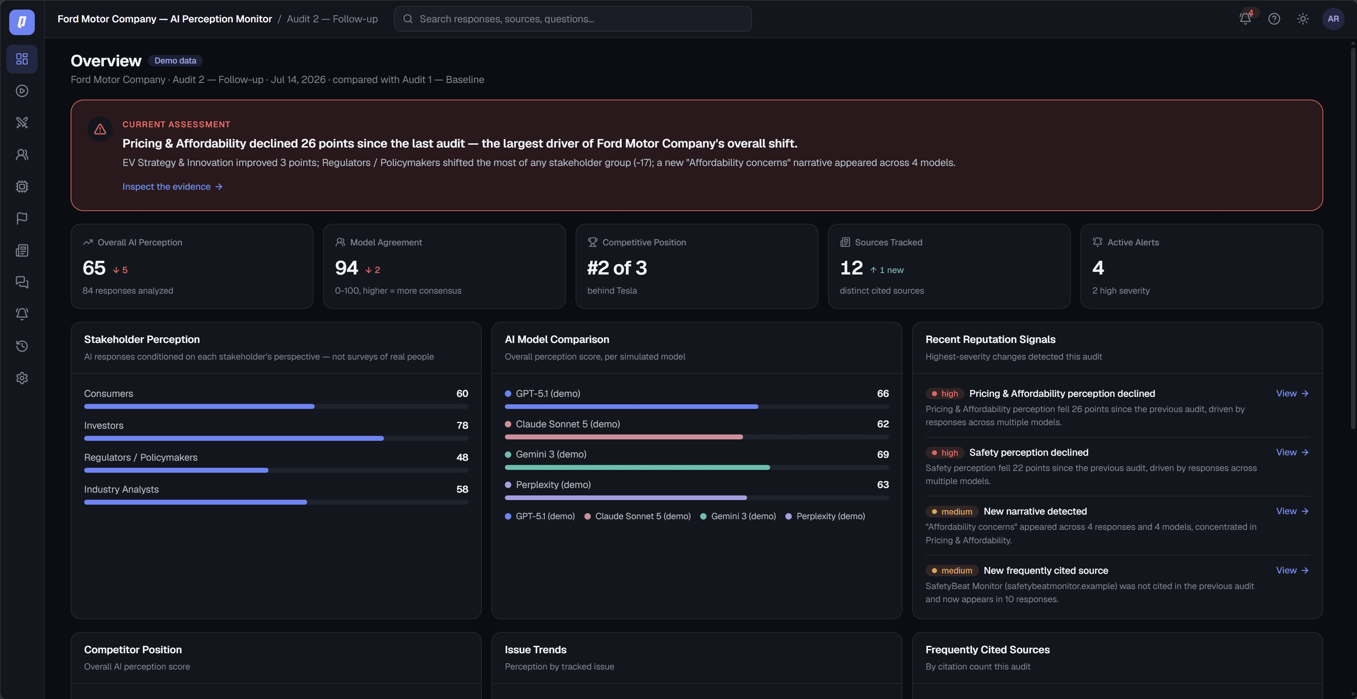Open the bell alerts icon in sidebar
1357x699 pixels.
coord(22,314)
